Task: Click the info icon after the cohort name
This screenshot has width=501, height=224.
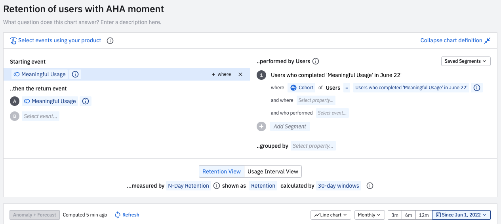Action: 477,88
